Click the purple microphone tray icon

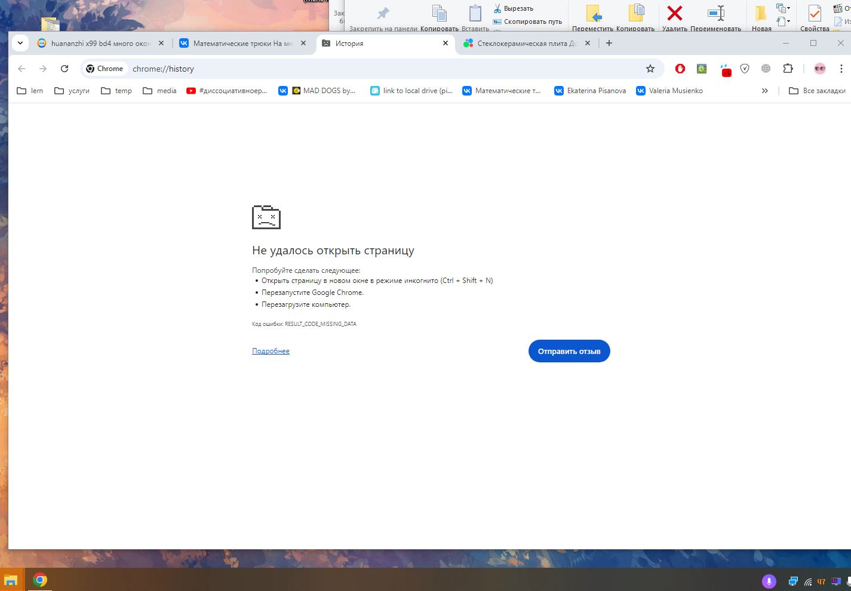[769, 581]
